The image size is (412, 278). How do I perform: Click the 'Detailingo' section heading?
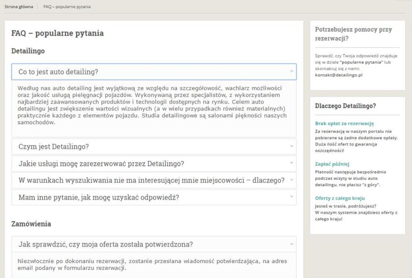[x=28, y=51]
